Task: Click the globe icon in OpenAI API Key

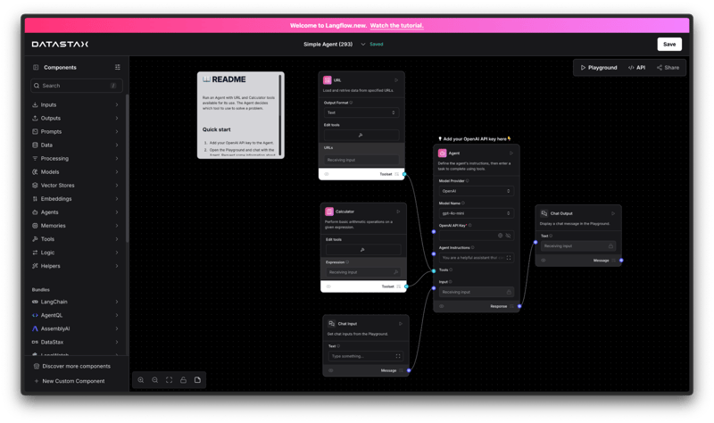Action: (500, 236)
